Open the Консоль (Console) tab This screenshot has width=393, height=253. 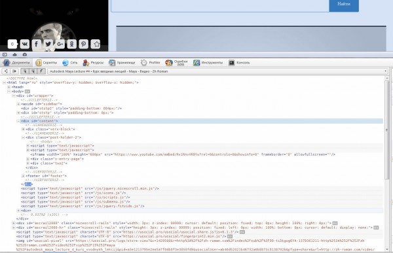239,63
